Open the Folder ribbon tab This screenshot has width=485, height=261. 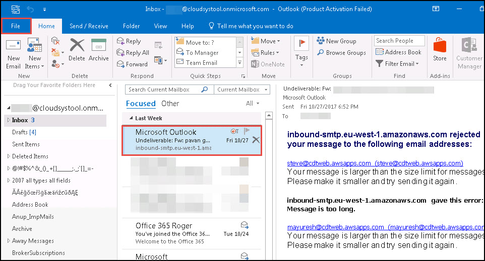click(131, 26)
